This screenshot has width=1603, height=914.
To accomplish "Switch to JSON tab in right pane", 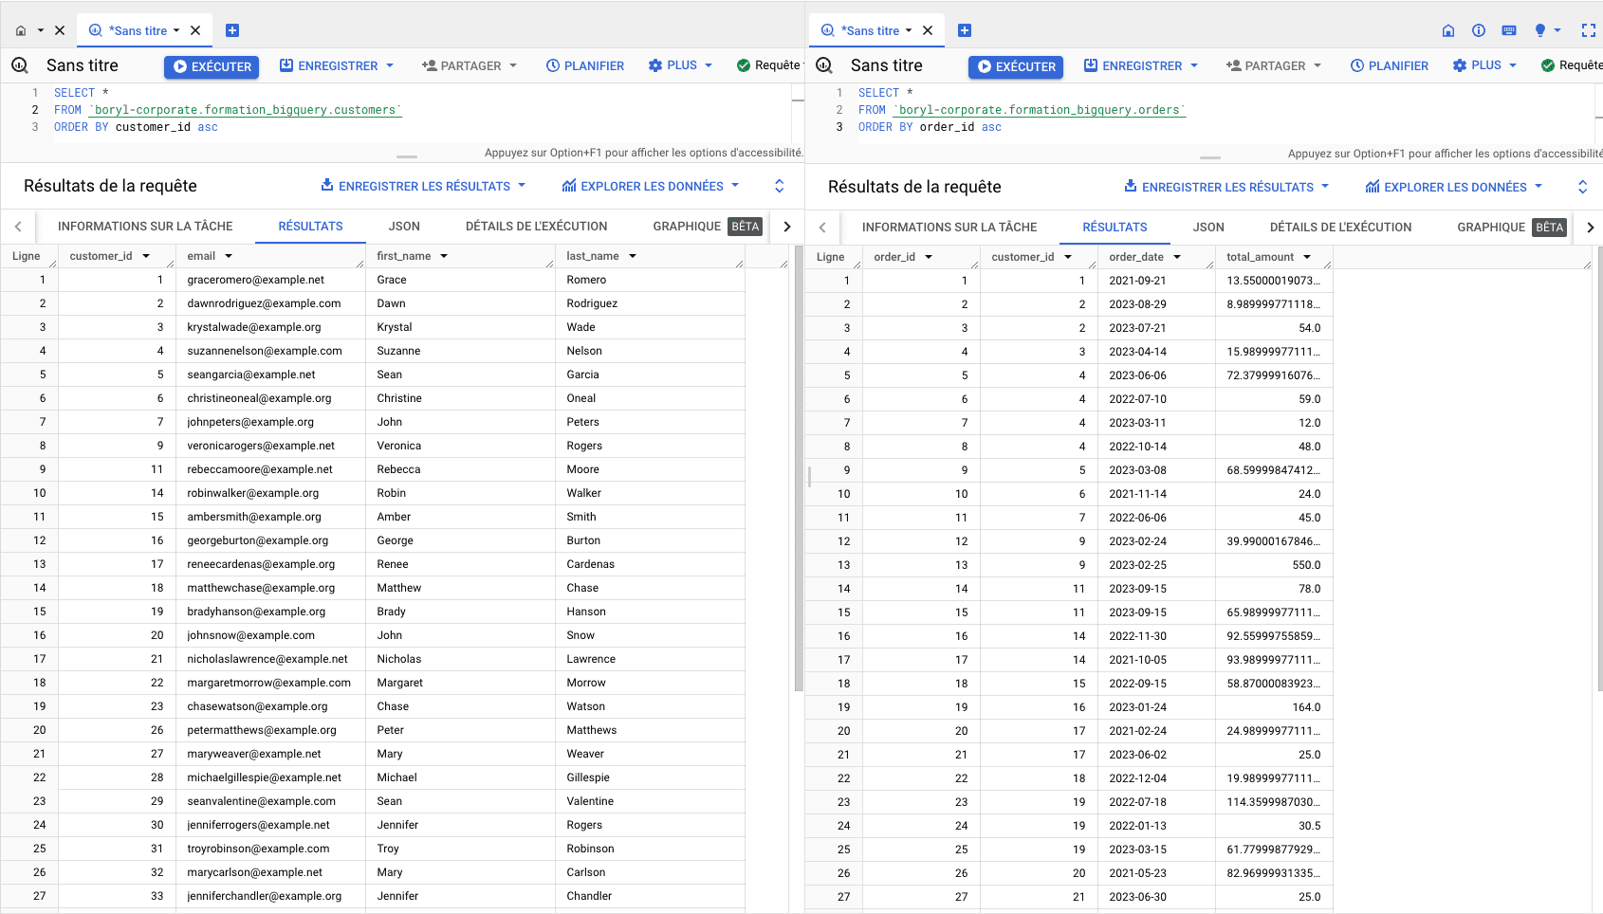I will [x=1208, y=227].
